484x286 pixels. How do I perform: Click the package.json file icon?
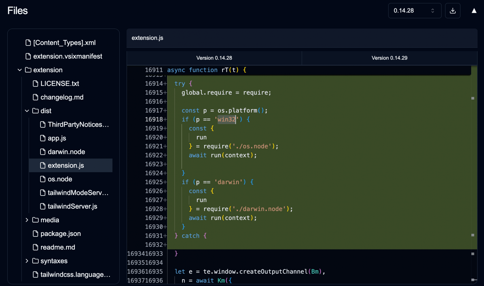(35, 234)
